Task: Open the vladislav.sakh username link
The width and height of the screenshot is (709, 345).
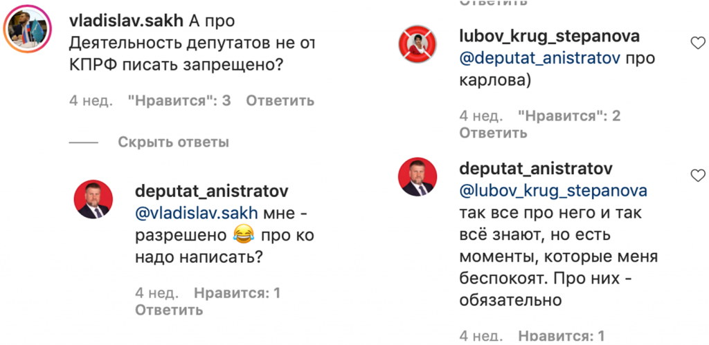Action: click(126, 20)
